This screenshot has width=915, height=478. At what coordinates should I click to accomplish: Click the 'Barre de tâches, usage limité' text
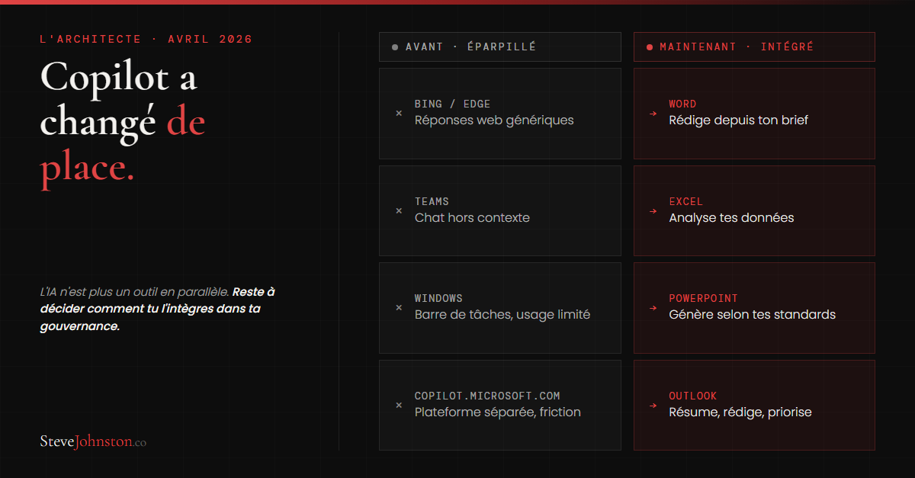point(502,315)
